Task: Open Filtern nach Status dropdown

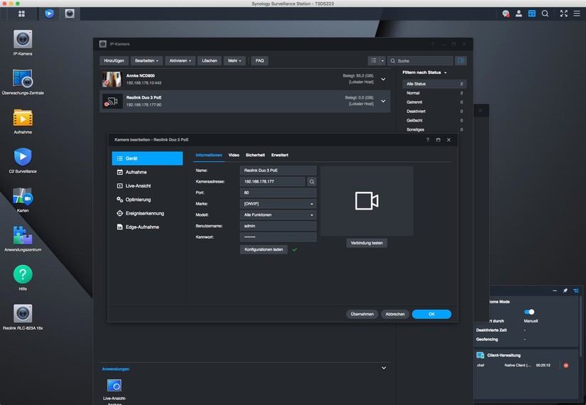Action: pos(424,72)
